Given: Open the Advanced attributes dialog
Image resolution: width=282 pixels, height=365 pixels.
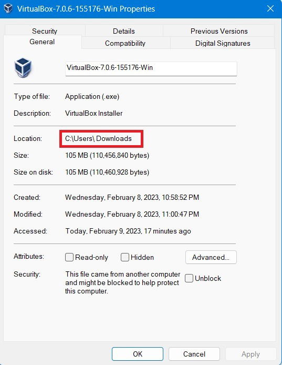Looking at the screenshot, I should tap(211, 257).
